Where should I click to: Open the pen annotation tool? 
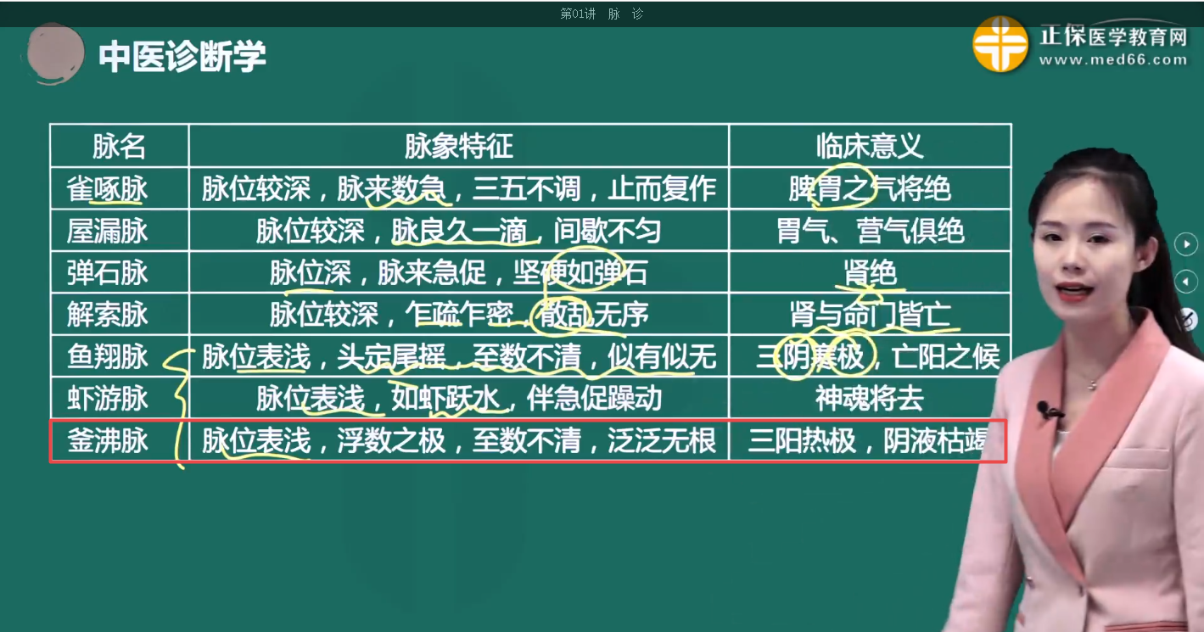1190,319
